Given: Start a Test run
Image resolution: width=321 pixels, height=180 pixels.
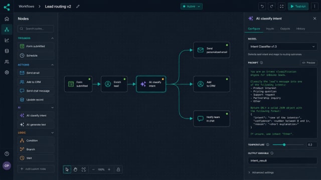Looking at the screenshot, I should coord(298,6).
